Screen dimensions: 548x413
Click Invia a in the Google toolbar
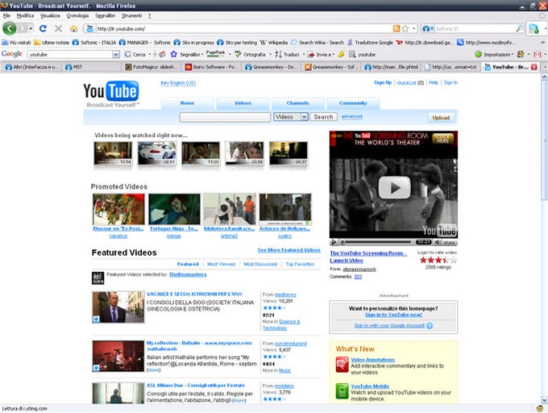(319, 55)
